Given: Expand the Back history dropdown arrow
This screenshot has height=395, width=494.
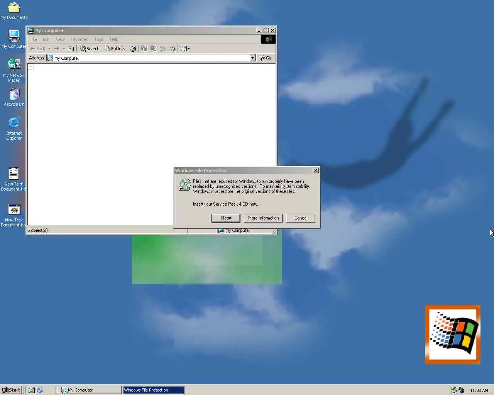Looking at the screenshot, I should (x=49, y=49).
